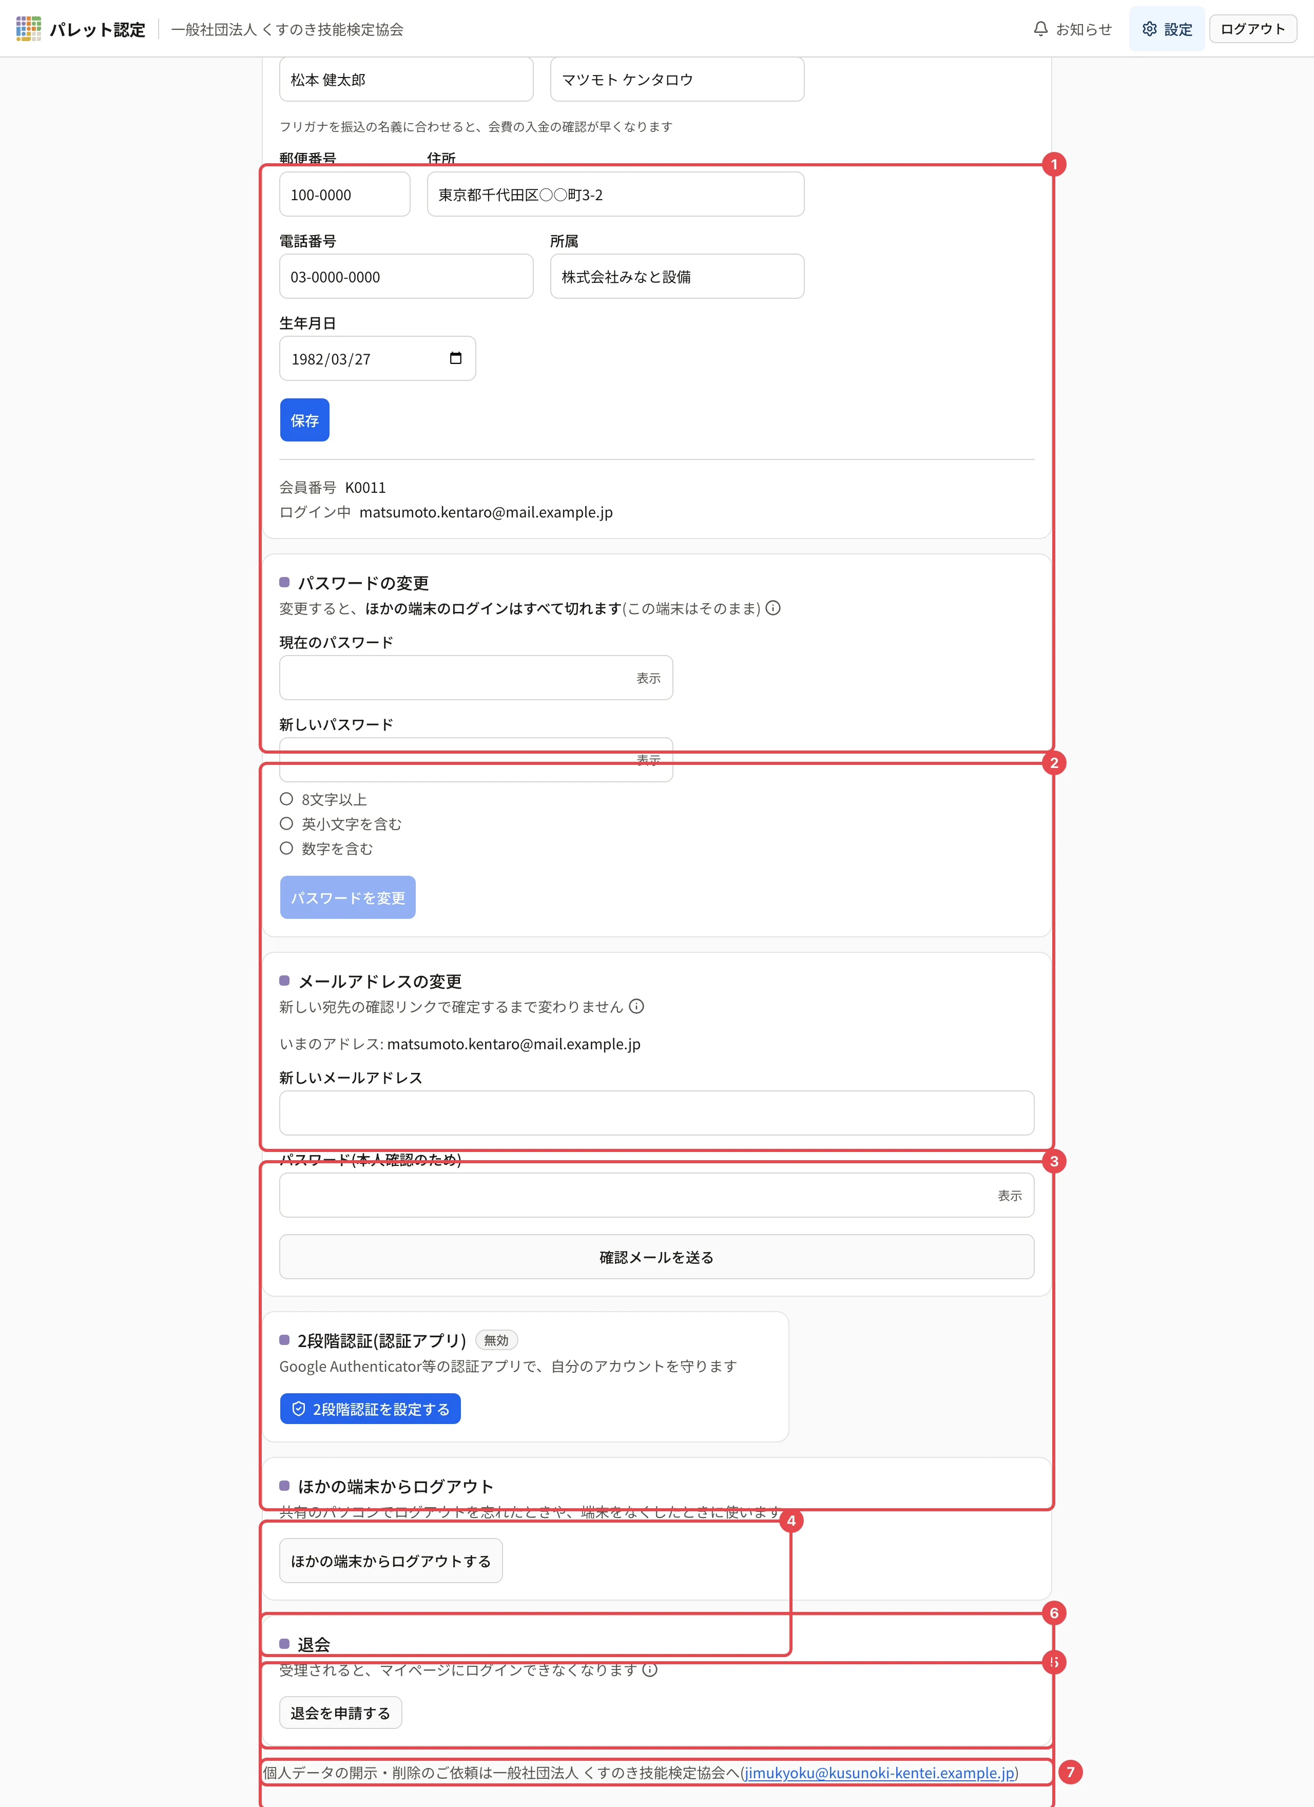Show the 本人確認 password field contents

pos(1009,1195)
